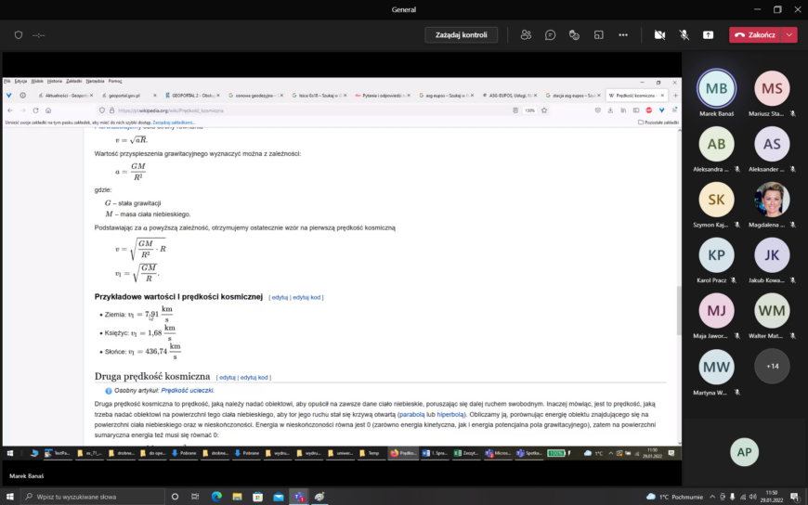Unmute the microphone in Teams toolbar
Image resolution: width=808 pixels, height=505 pixels.
tap(684, 35)
